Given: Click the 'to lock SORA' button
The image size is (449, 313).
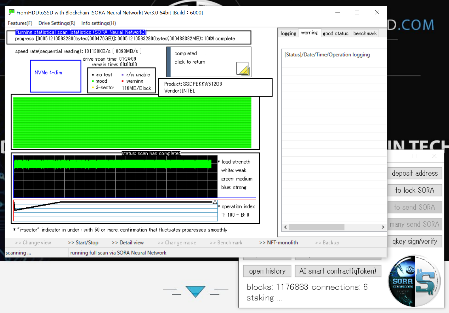Looking at the screenshot, I should pos(415,190).
